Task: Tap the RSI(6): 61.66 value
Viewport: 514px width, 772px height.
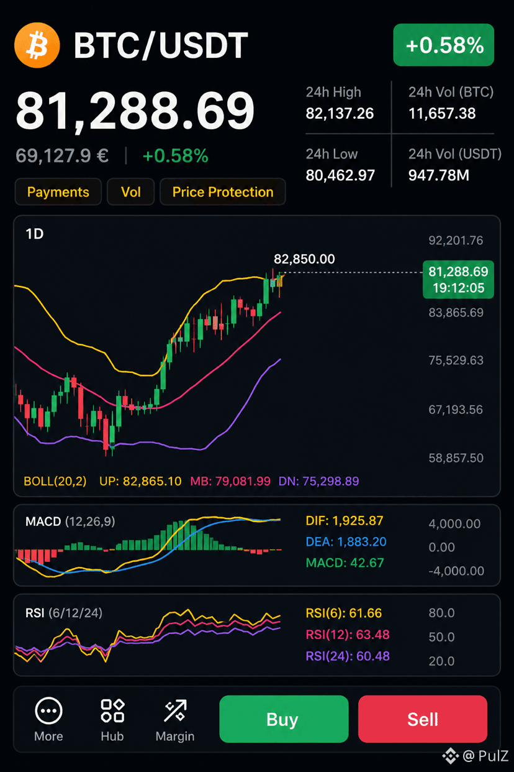Action: (344, 613)
